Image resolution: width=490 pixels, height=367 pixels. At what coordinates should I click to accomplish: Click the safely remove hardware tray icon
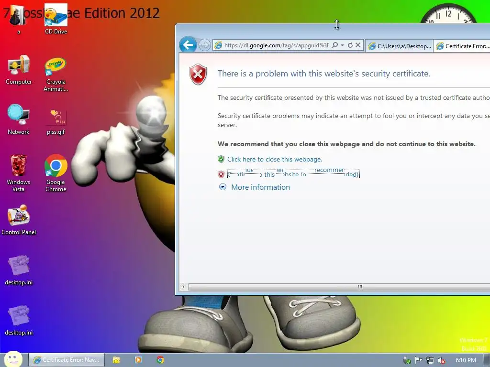407,360
